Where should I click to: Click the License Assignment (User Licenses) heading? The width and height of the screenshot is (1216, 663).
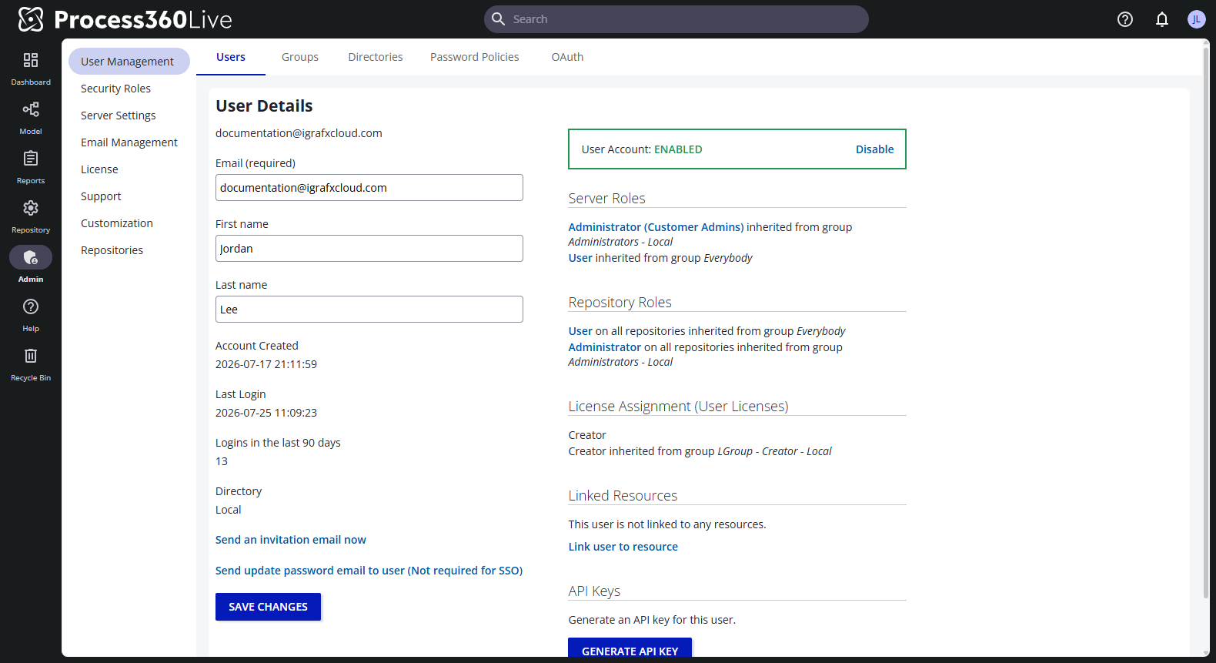(678, 406)
